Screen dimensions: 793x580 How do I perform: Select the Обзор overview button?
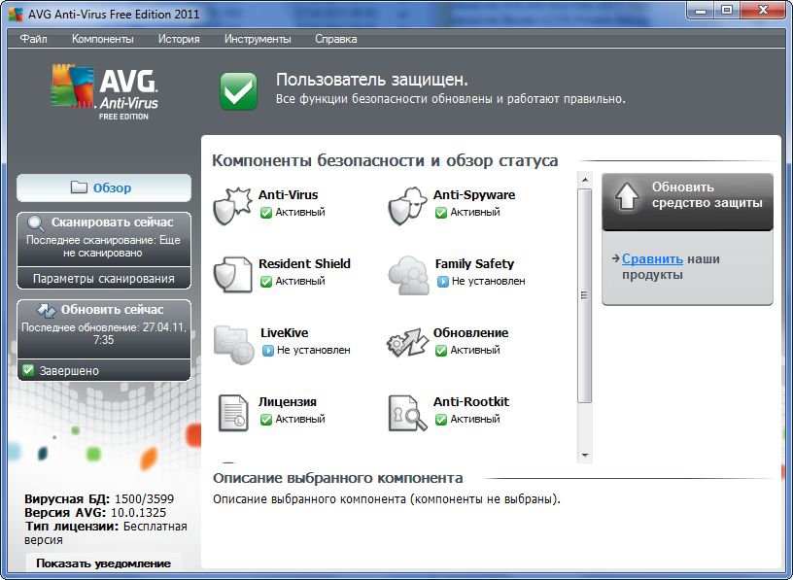(104, 188)
